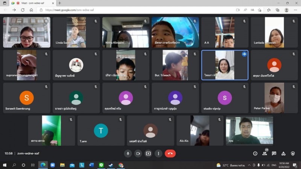
Task: Turn off the camera in Meet
Action: pyautogui.click(x=138, y=153)
